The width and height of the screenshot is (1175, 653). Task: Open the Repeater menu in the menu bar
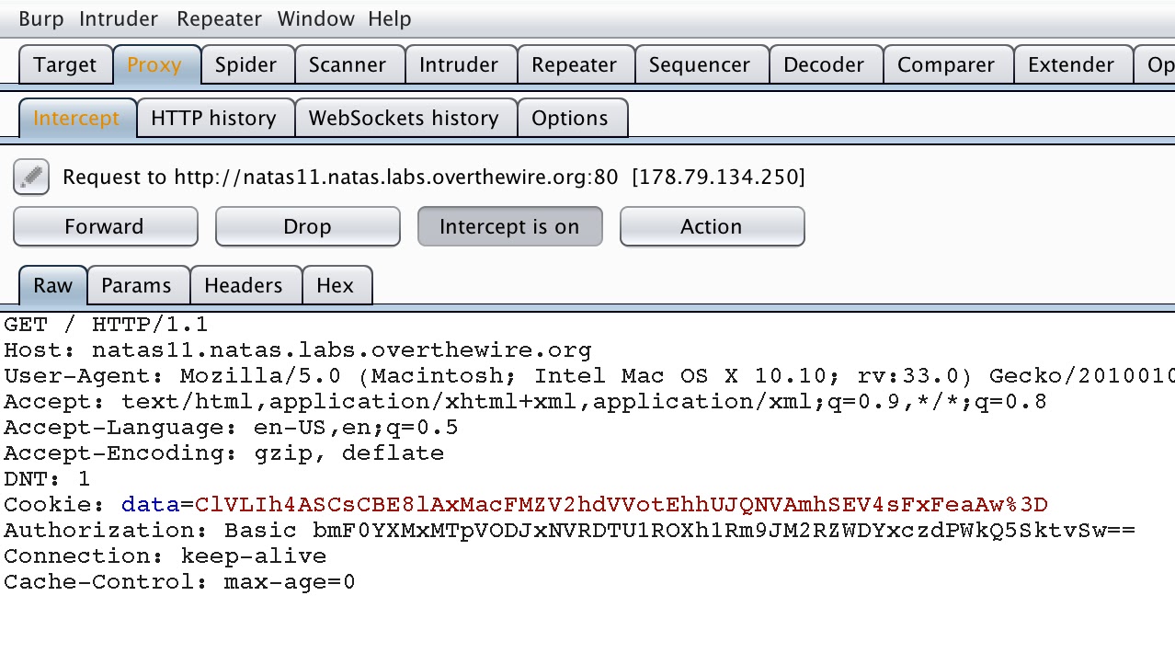219,18
